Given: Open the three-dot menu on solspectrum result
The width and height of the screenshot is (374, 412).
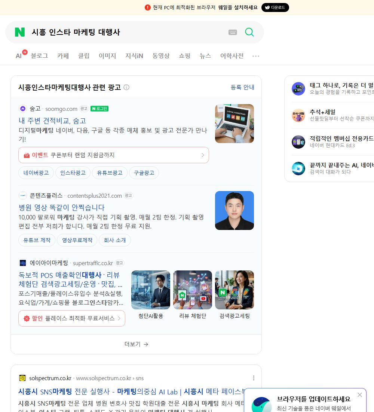Looking at the screenshot, I should tap(254, 378).
